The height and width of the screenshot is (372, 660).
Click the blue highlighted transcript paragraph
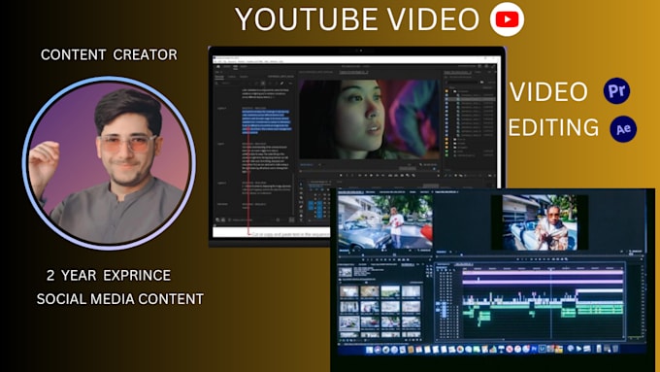pos(266,122)
